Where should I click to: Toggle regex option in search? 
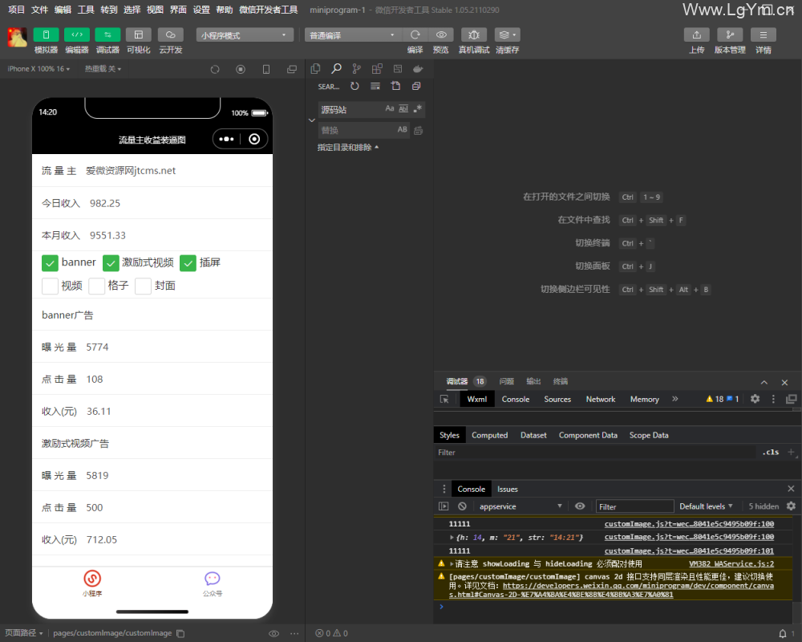coord(417,108)
